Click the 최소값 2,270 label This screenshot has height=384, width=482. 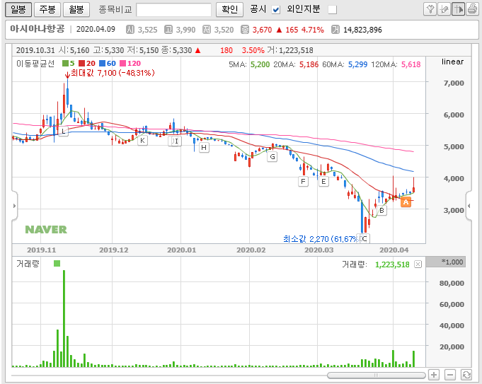pos(321,239)
